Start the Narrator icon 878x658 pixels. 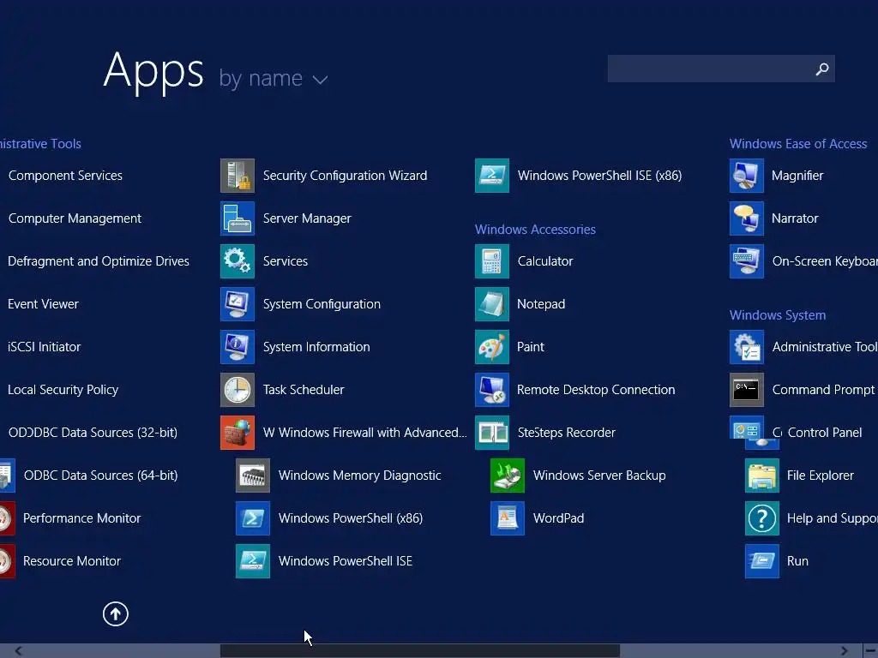click(x=747, y=218)
